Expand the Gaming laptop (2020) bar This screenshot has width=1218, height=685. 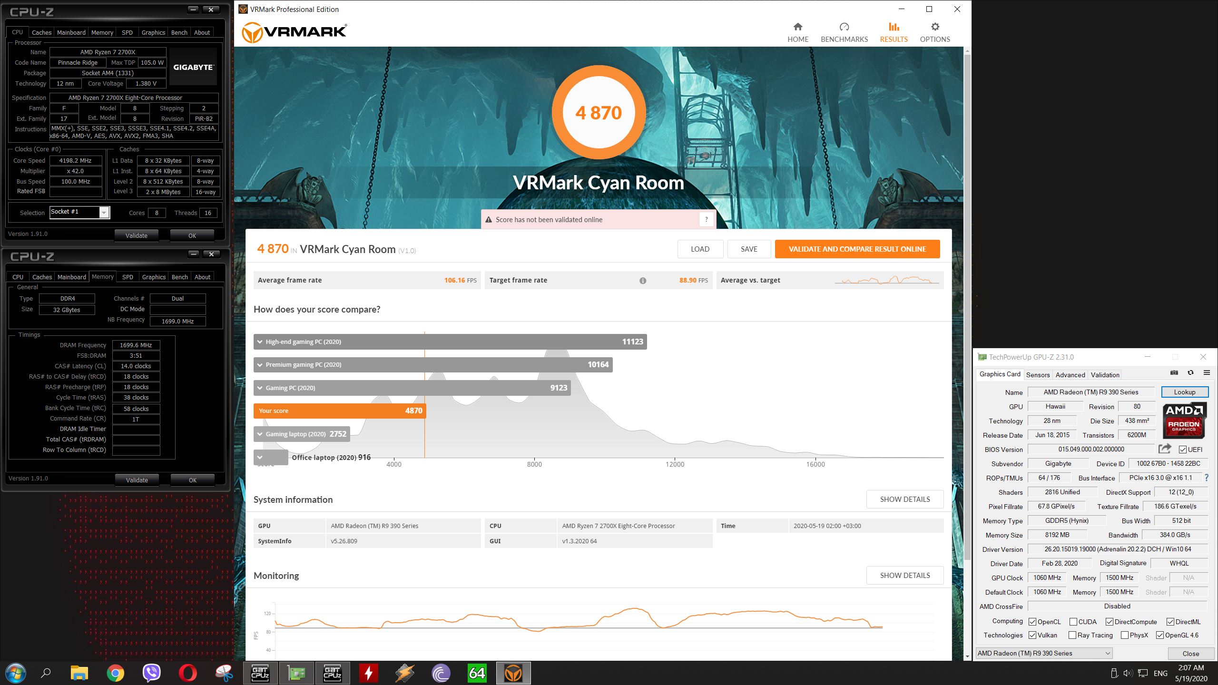tap(302, 434)
